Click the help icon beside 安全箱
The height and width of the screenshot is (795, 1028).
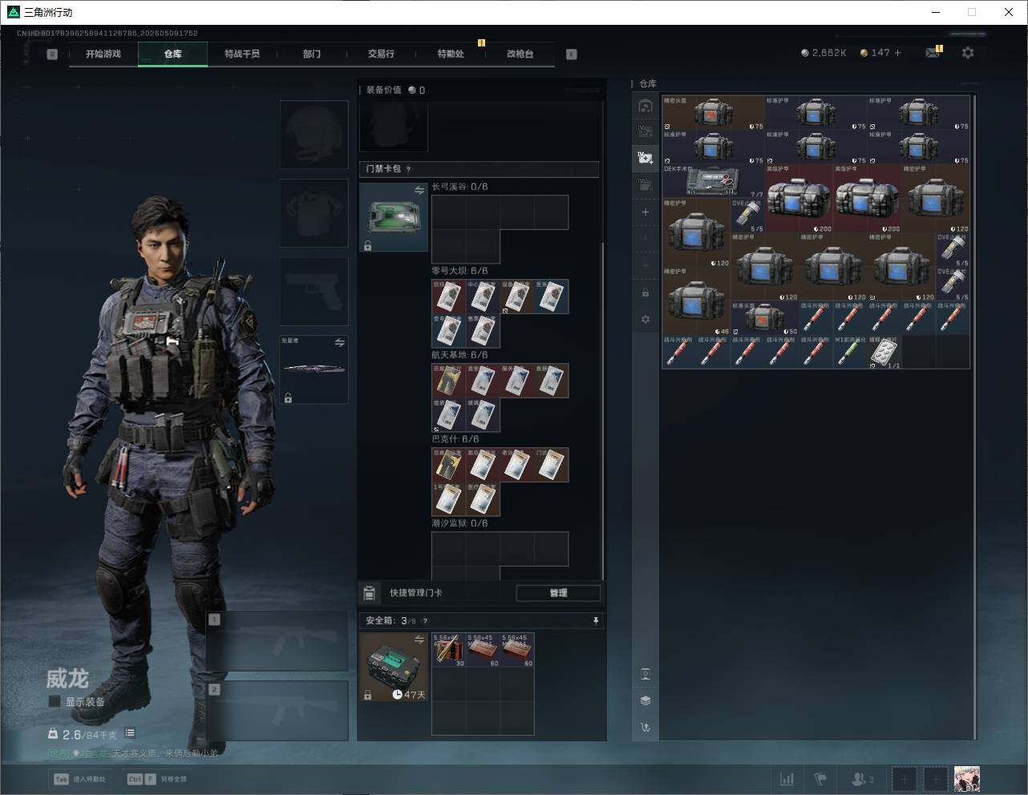pos(425,621)
